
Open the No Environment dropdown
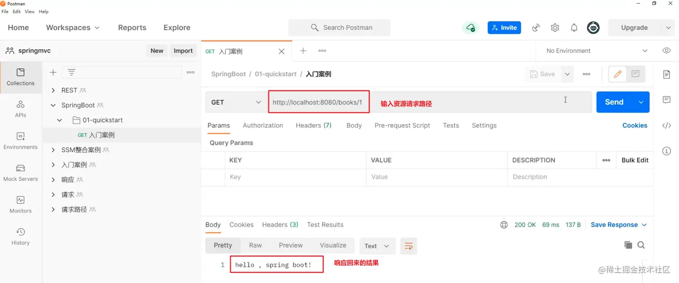(x=597, y=51)
